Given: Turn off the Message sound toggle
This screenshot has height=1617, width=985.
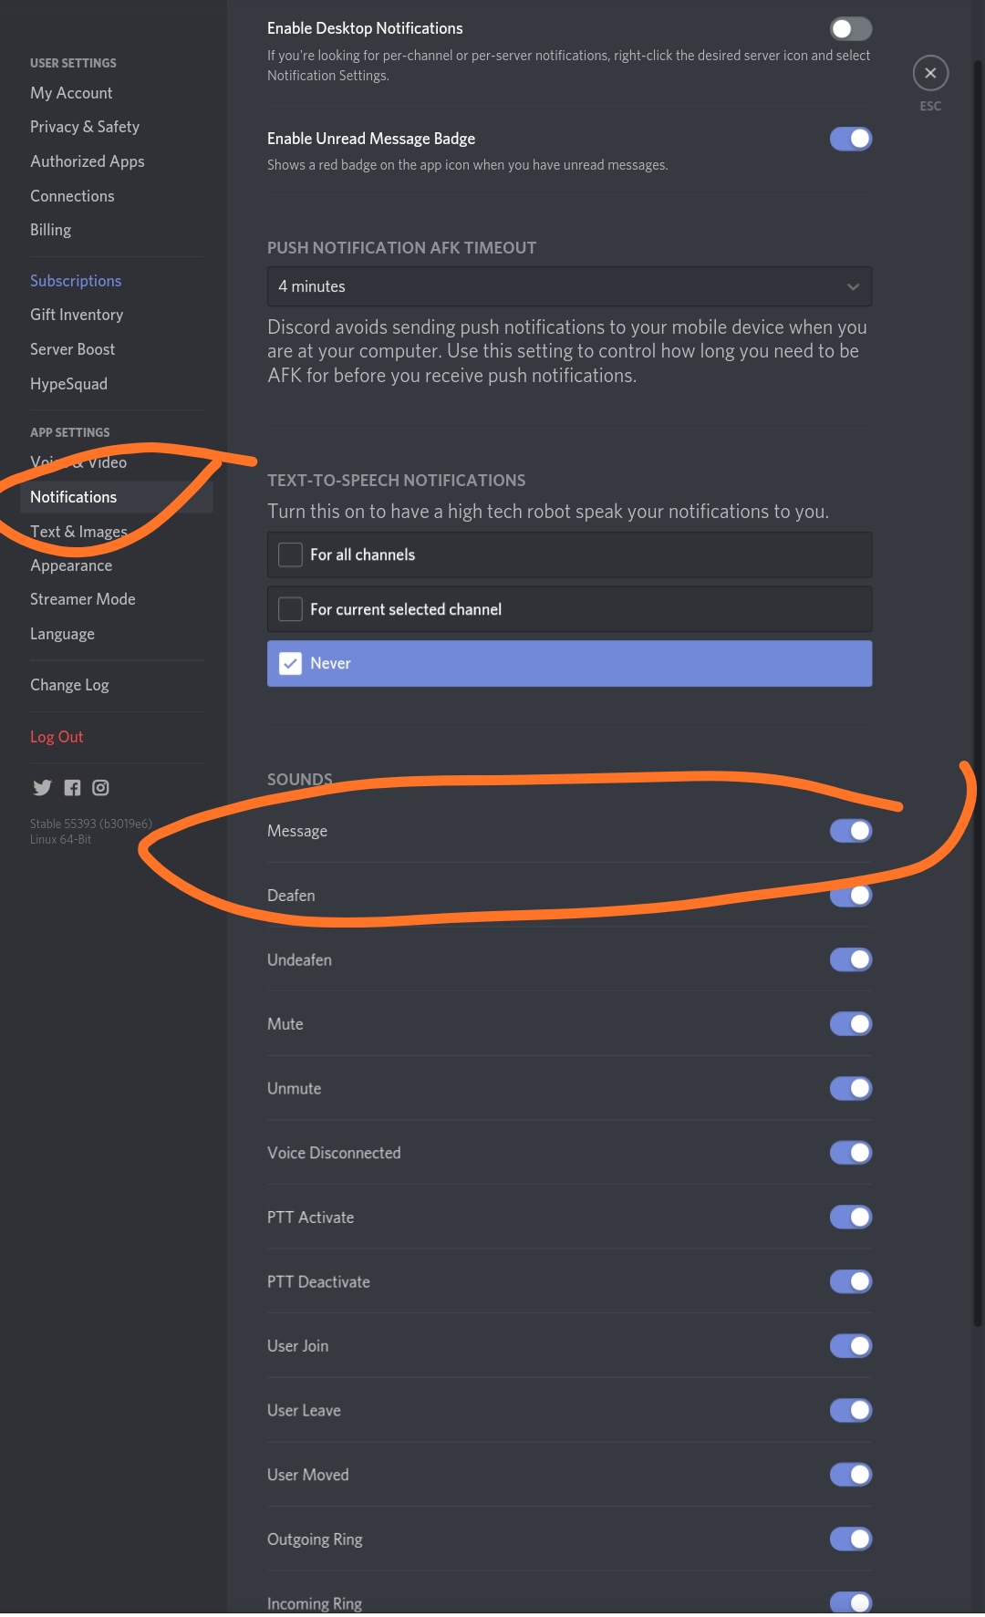Looking at the screenshot, I should click(x=850, y=831).
